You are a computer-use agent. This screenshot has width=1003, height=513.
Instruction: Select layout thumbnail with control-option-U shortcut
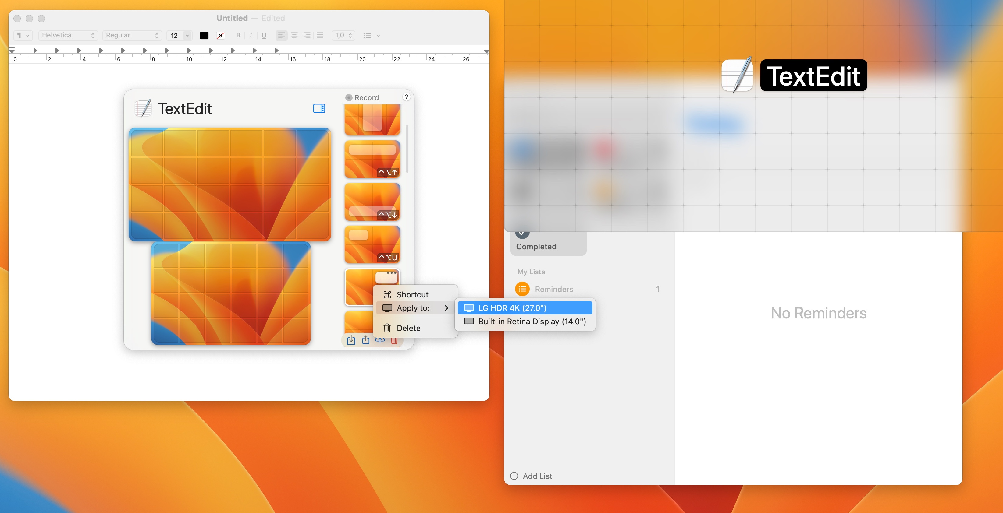tap(372, 245)
